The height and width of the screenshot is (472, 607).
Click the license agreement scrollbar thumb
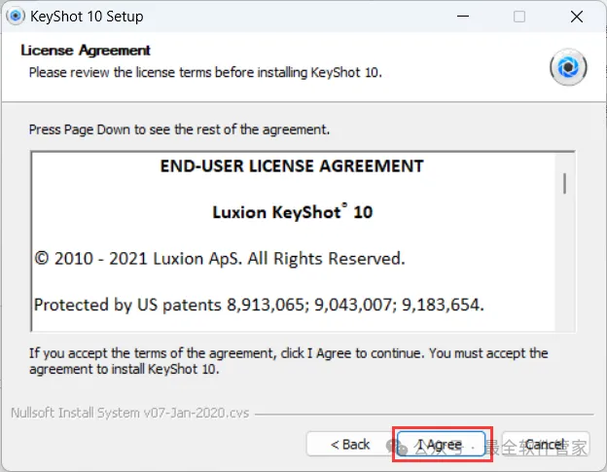[x=564, y=182]
